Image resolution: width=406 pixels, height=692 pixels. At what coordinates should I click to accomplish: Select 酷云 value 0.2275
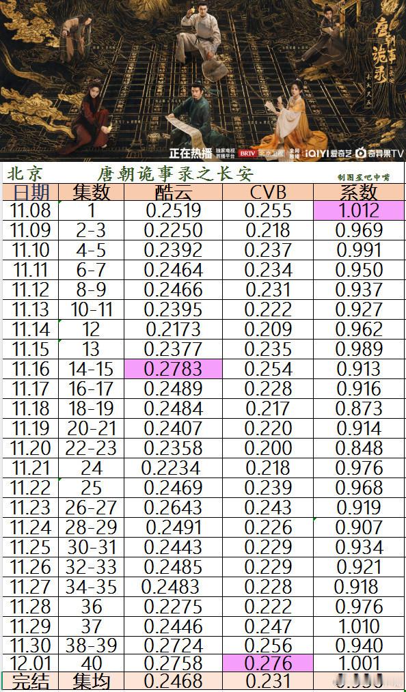[173, 607]
